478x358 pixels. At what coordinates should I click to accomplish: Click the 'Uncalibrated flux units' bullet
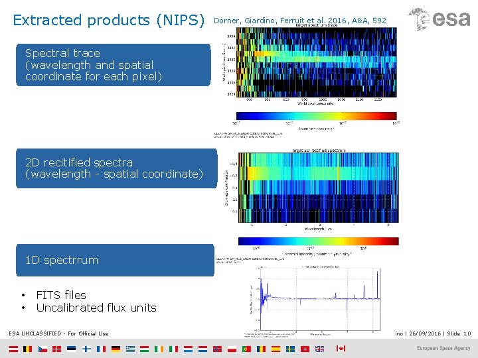coord(96,308)
